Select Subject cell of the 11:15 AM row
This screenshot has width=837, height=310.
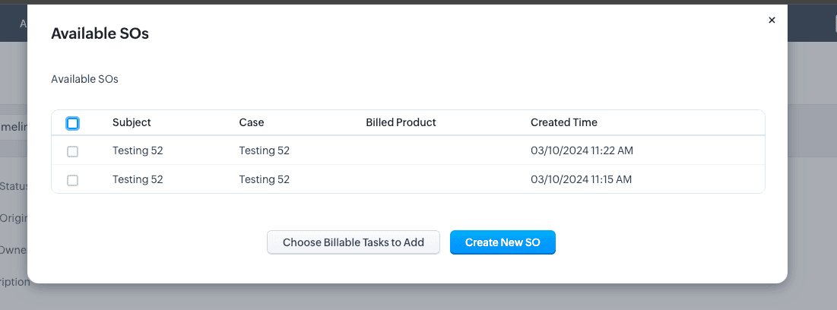(138, 179)
